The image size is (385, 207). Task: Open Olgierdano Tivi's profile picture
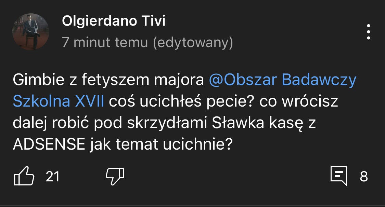[x=30, y=32]
